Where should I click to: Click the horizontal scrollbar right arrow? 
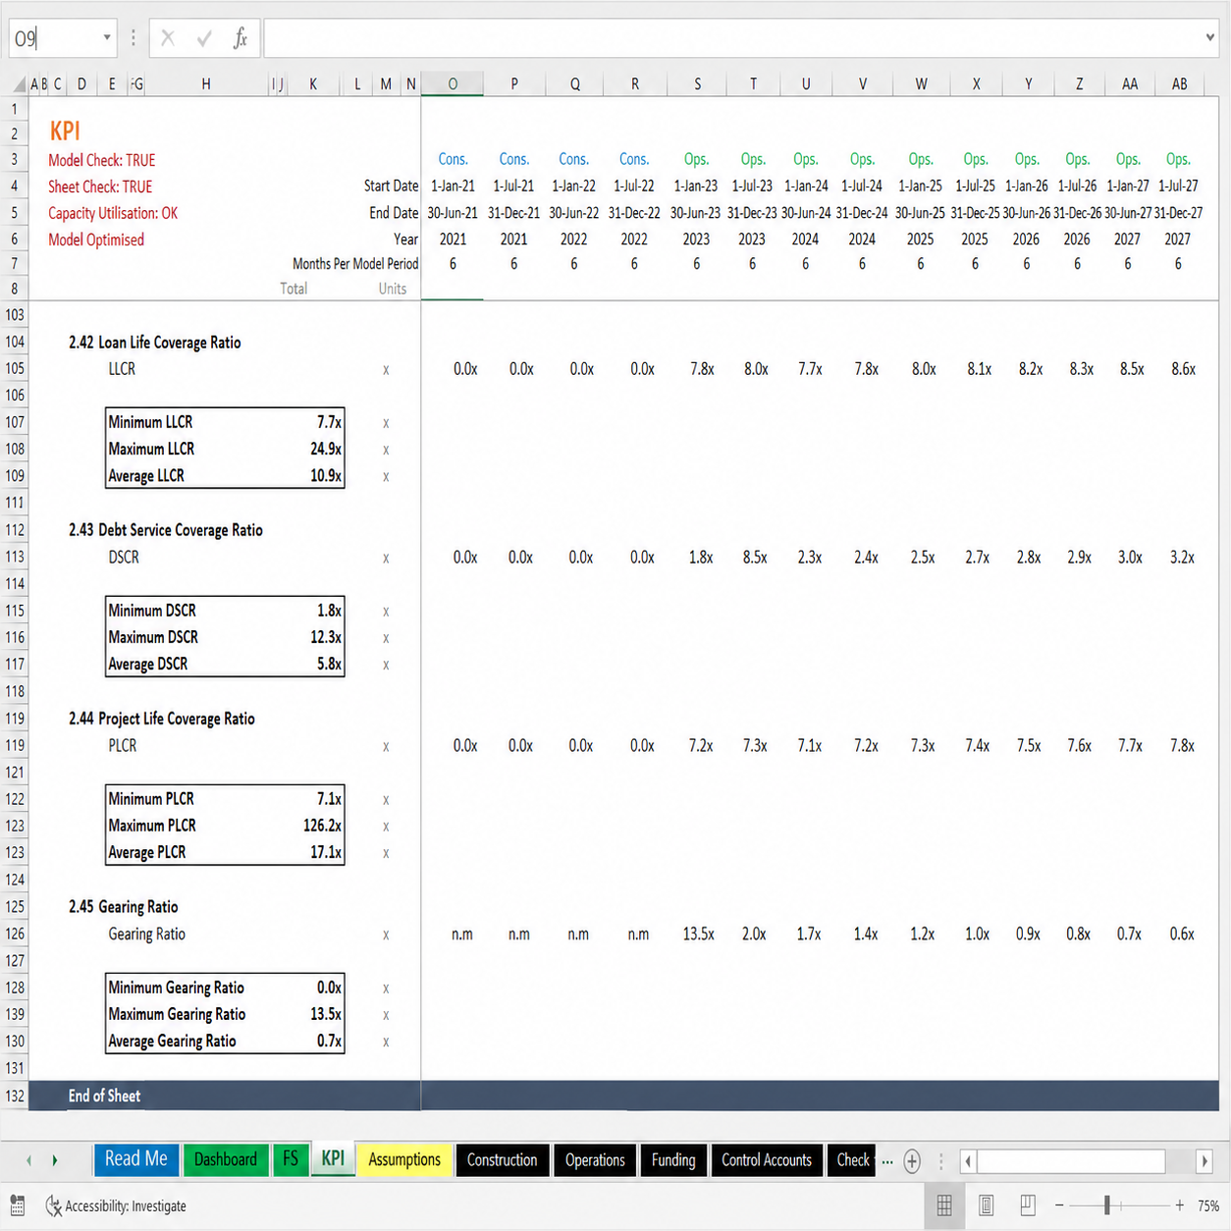(x=1204, y=1161)
